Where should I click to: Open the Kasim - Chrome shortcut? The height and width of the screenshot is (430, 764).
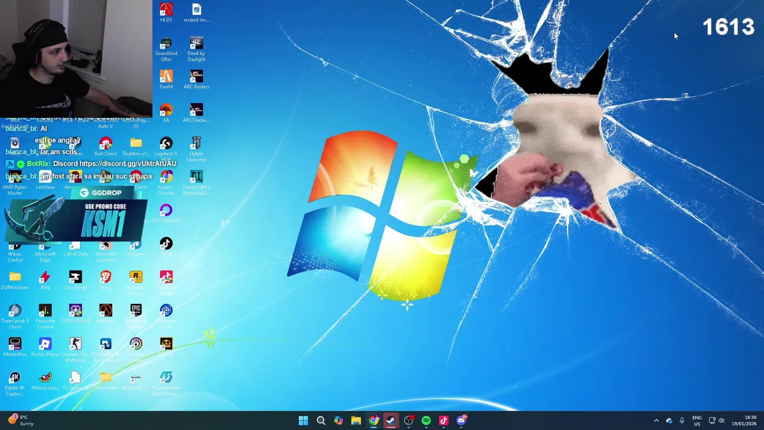pyautogui.click(x=166, y=183)
